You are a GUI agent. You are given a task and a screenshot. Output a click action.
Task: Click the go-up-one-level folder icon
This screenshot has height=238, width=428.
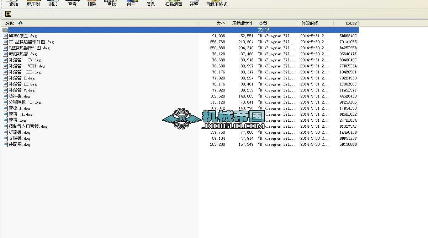tap(8, 14)
